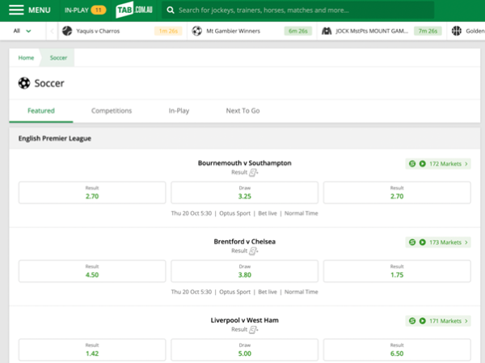Click the JOCK MstPts jockey silks icon
Screen dimensions: 485x363
point(327,31)
